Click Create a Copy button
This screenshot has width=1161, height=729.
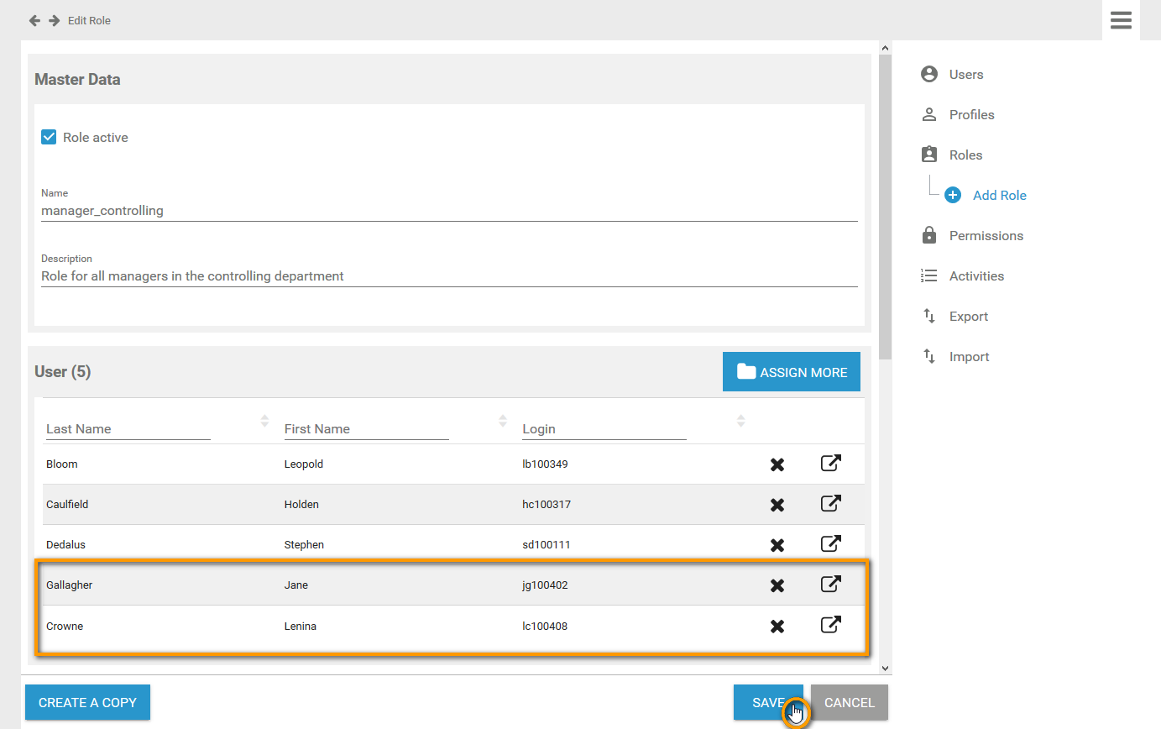(x=87, y=702)
